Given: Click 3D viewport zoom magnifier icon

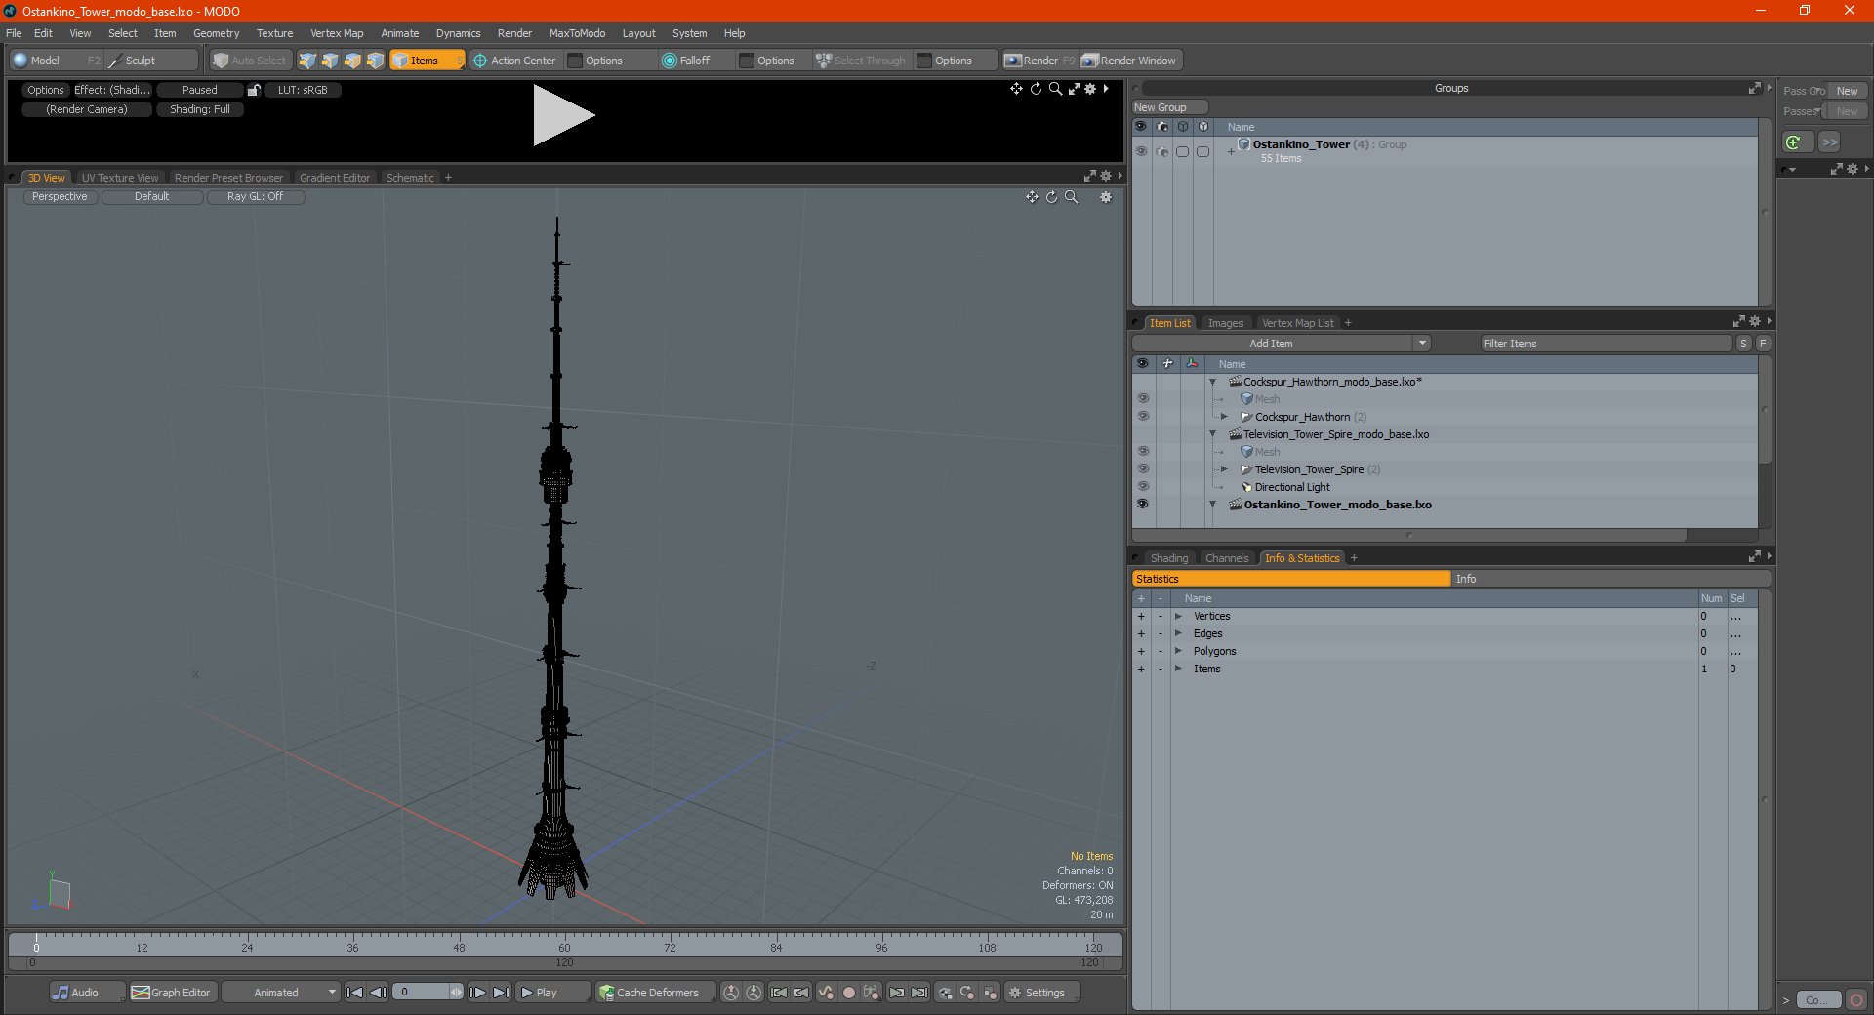Looking at the screenshot, I should (x=1071, y=197).
